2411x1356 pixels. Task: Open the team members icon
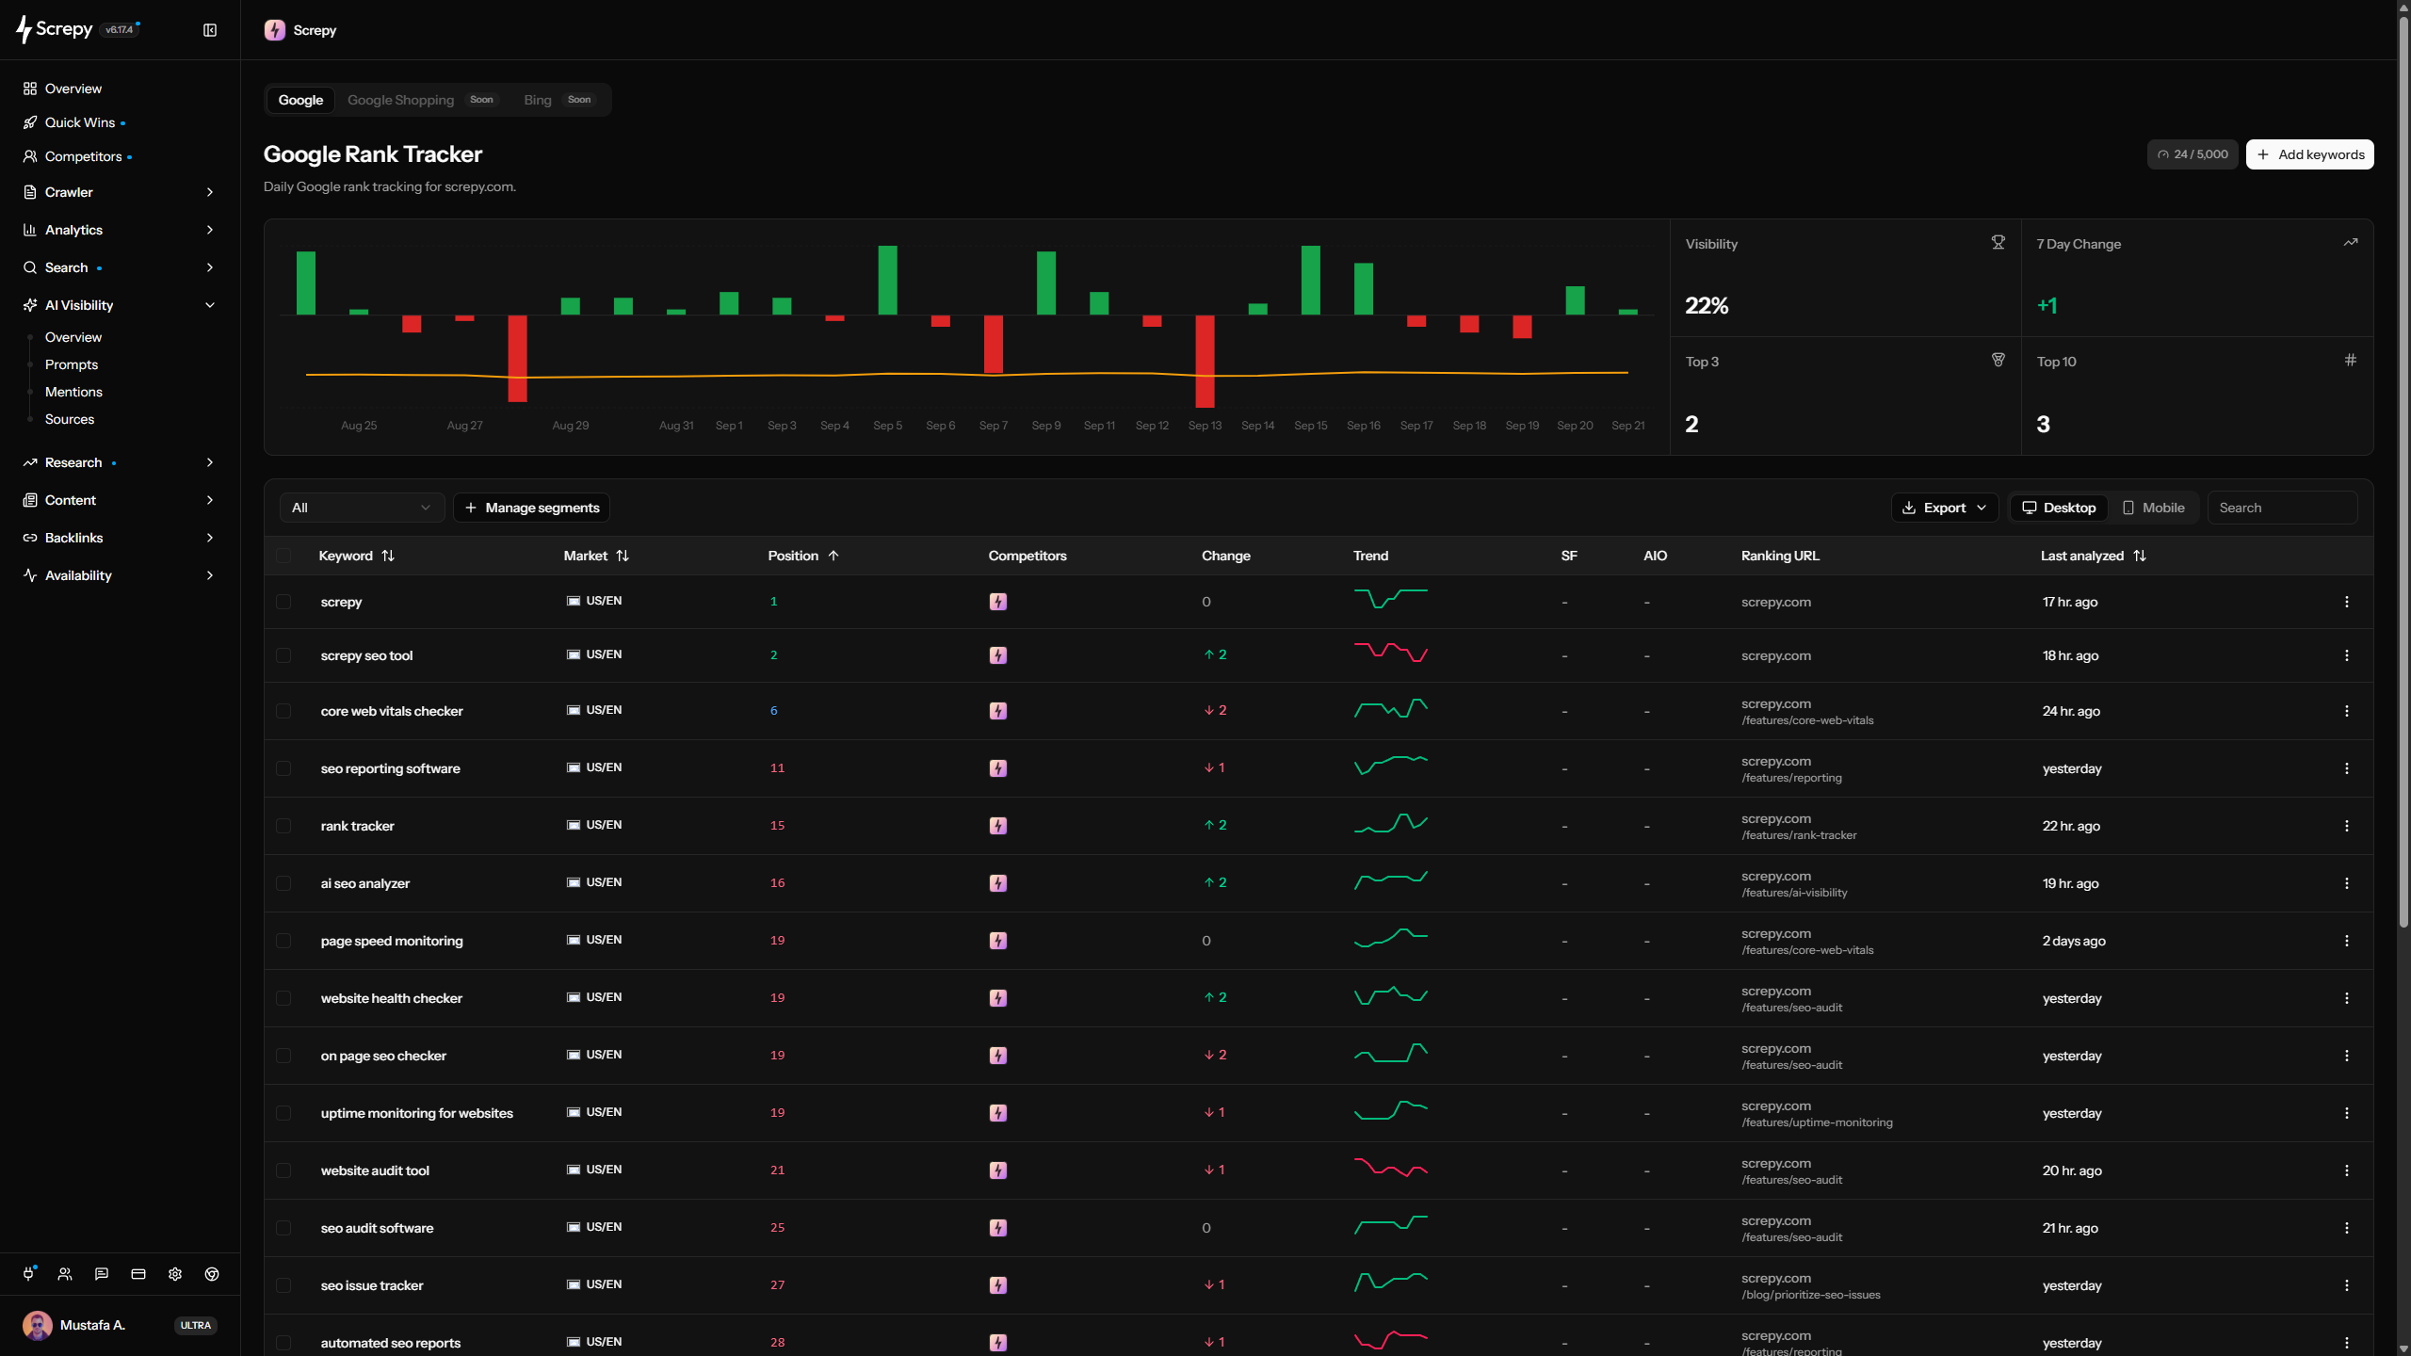(65, 1274)
